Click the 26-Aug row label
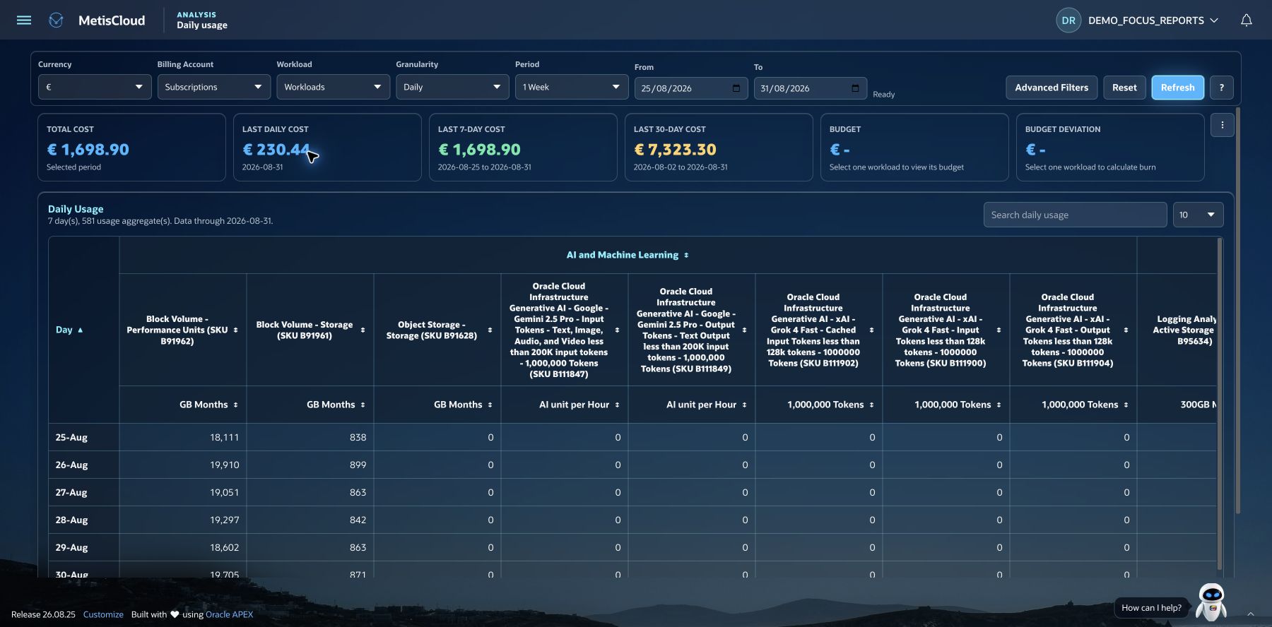This screenshot has height=627, width=1272. (71, 465)
